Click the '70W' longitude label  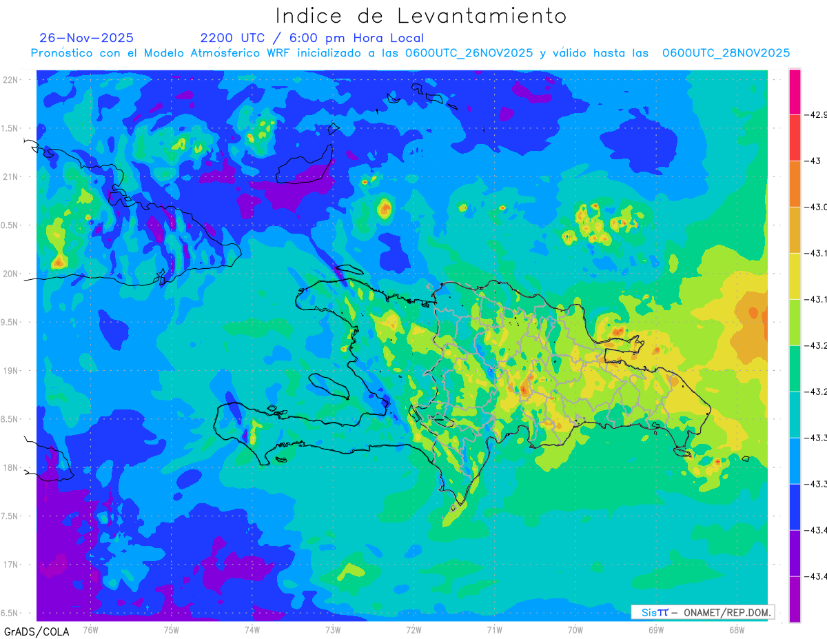[x=575, y=629]
